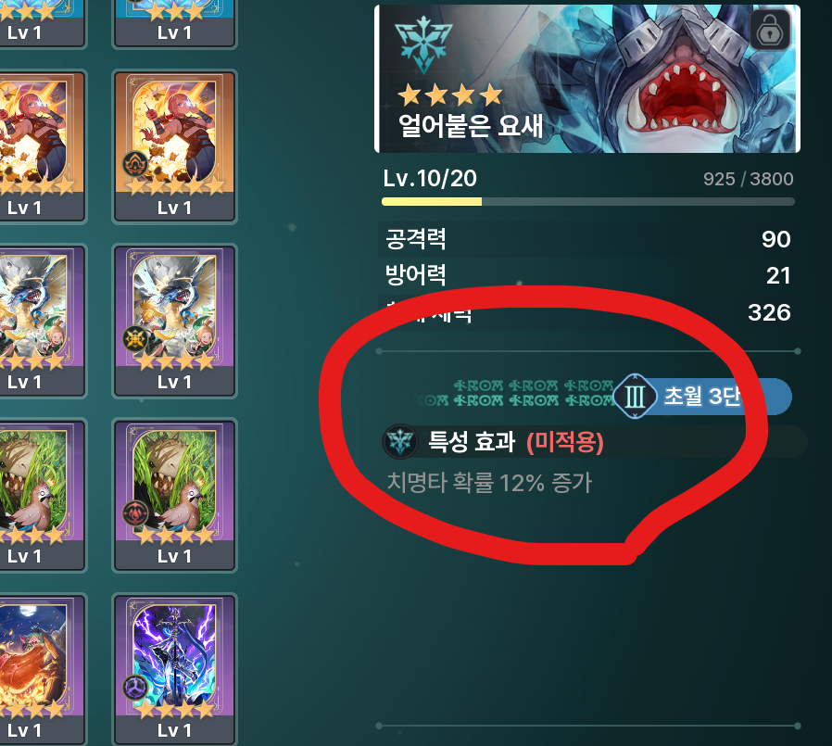Click the ice trait emblem on the banner

click(423, 44)
